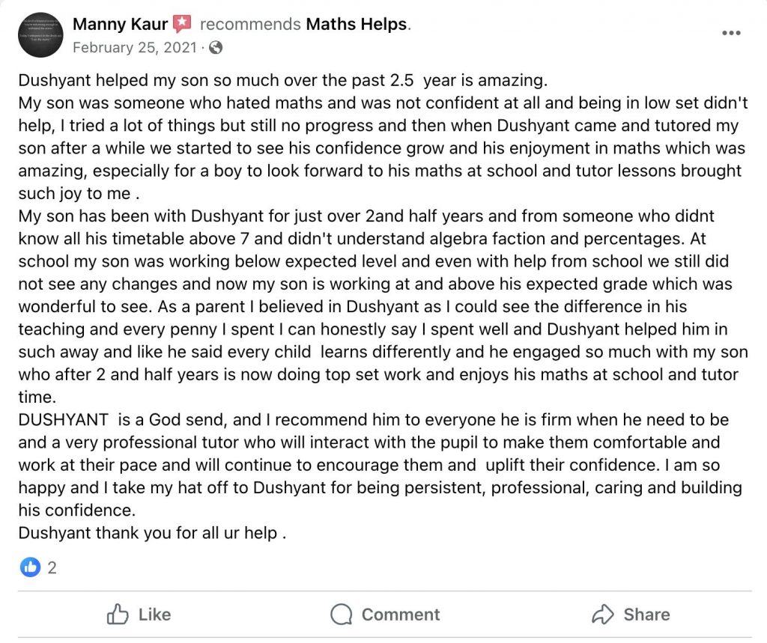Click the February 25, 2021 timestamp

[x=135, y=48]
